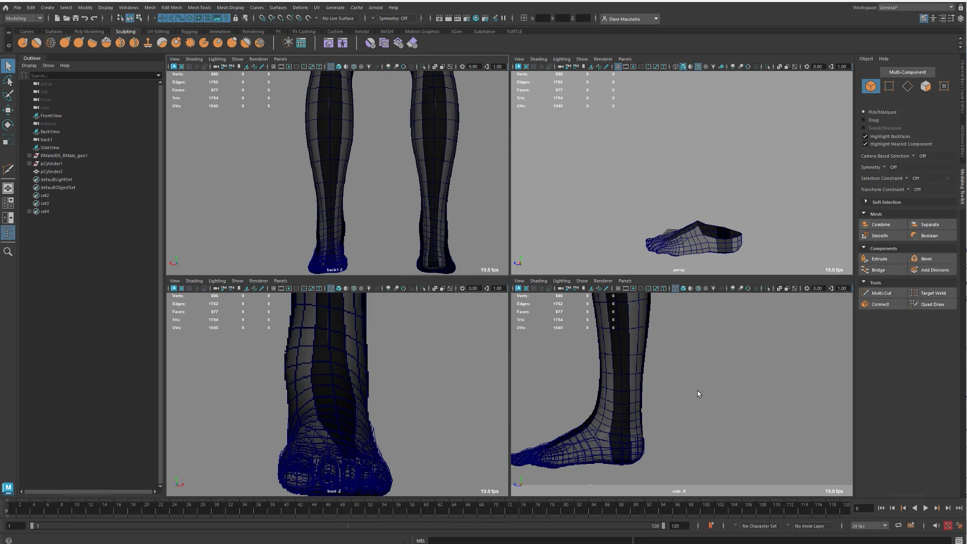This screenshot has height=544, width=967.
Task: Uncheck Highlight Nearest Component
Action: 865,144
